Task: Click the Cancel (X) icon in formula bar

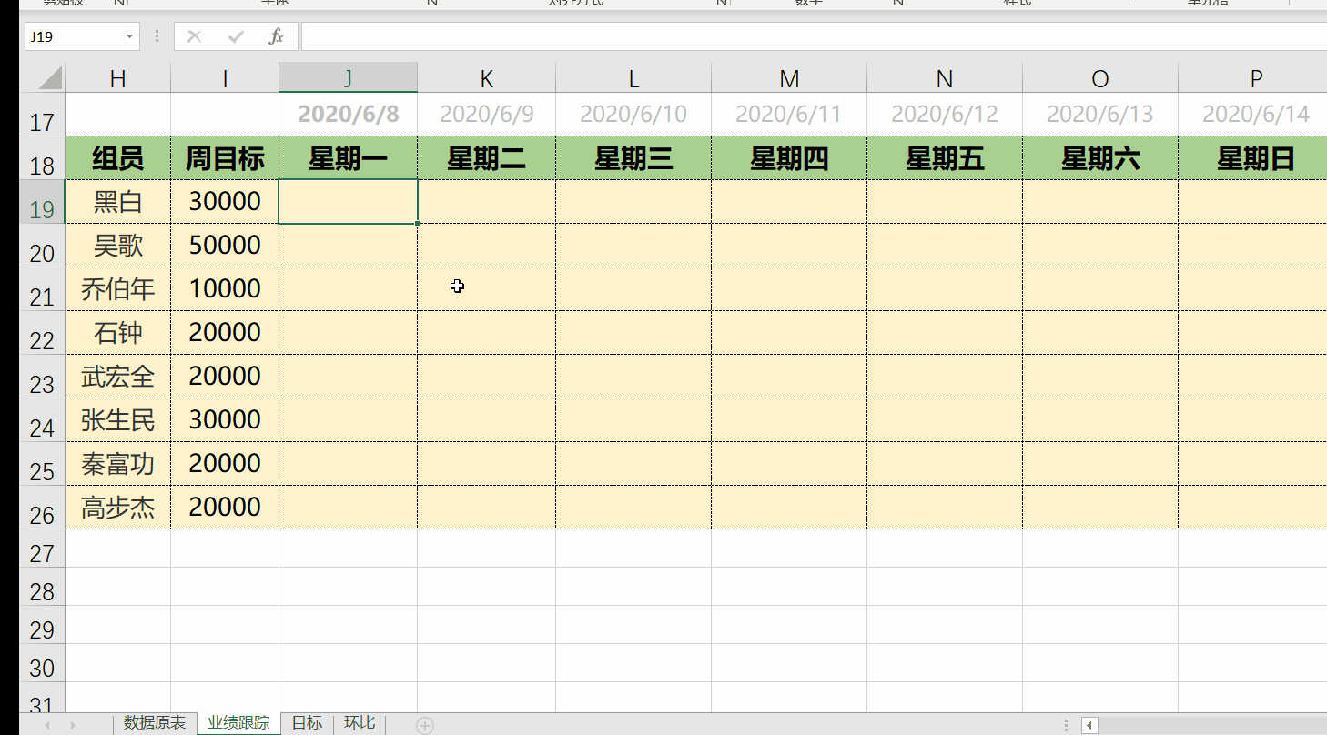Action: pyautogui.click(x=194, y=36)
